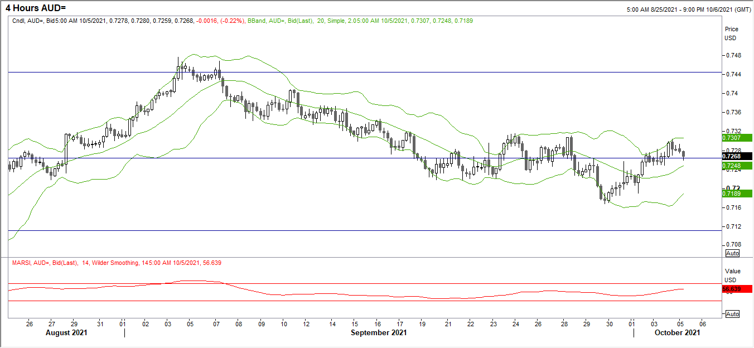This screenshot has height=348, width=754.
Task: Click the Auto button on price axis
Action: [732, 253]
